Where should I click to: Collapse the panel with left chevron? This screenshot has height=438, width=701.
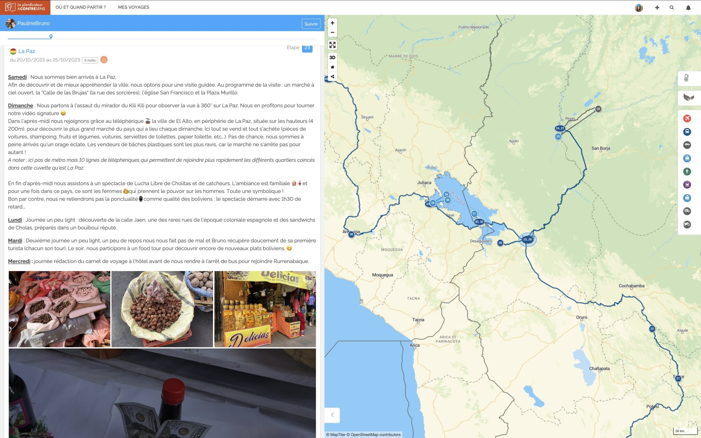[x=332, y=415]
